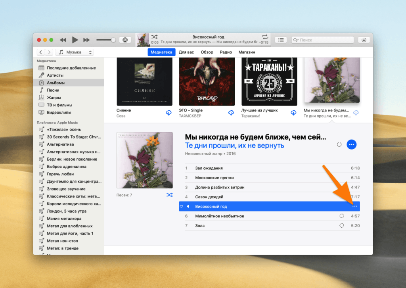Open Горечь любви playlist
This screenshot has width=406, height=288.
coord(69,174)
